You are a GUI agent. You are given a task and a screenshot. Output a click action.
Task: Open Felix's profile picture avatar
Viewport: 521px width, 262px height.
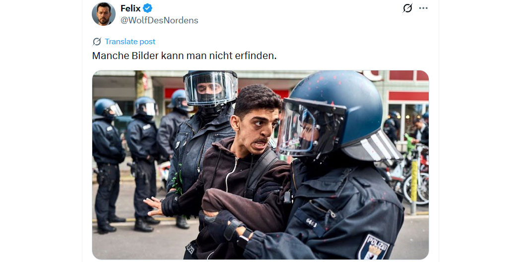pos(104,13)
